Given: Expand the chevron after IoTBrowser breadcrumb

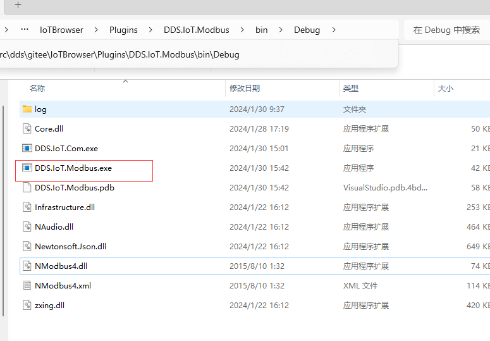Looking at the screenshot, I should (x=96, y=30).
